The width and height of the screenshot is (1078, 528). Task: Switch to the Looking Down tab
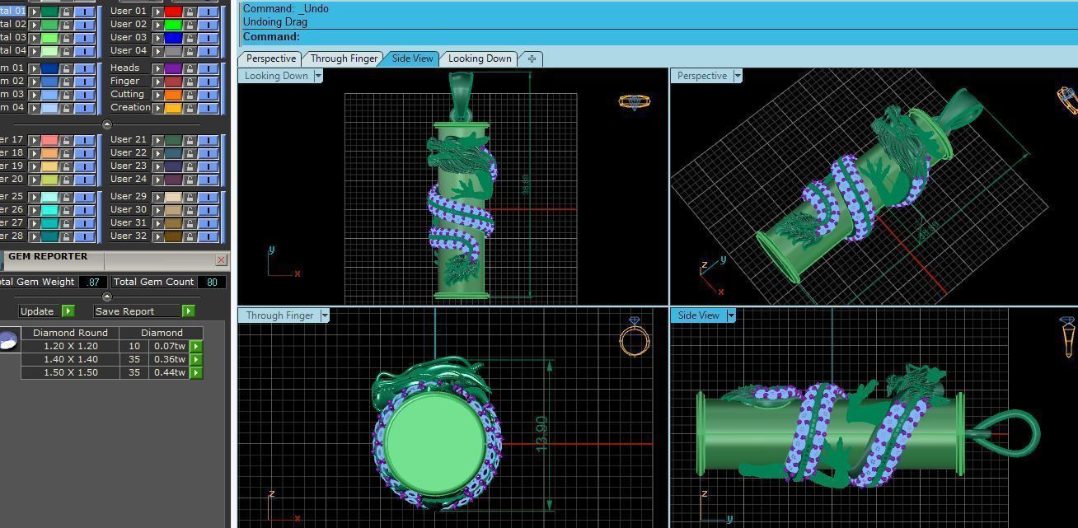click(x=480, y=58)
